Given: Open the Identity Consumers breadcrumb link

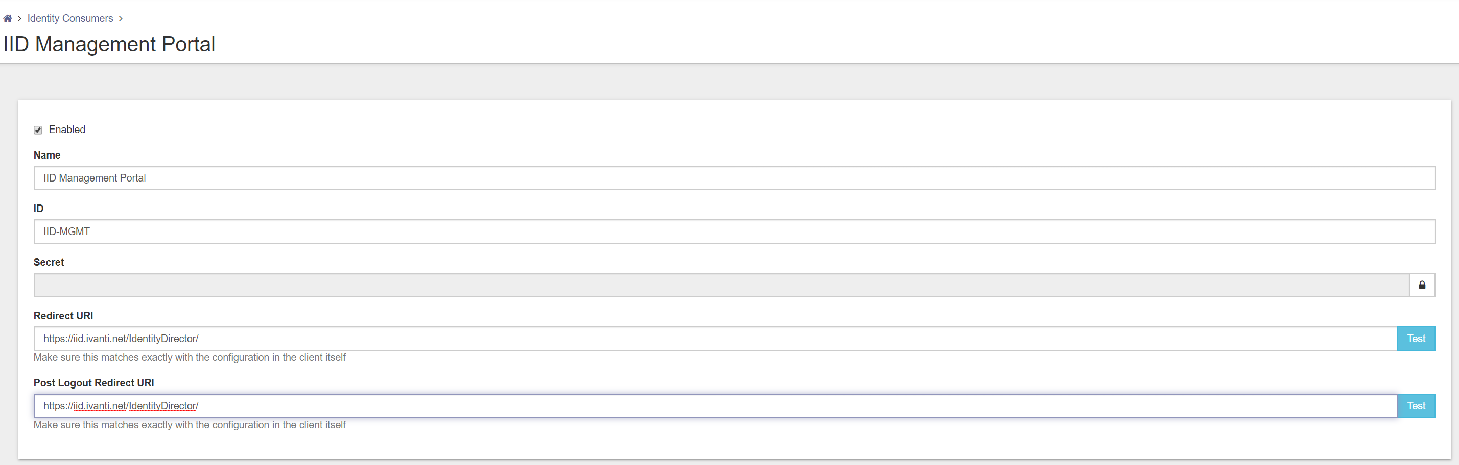Looking at the screenshot, I should (x=70, y=19).
